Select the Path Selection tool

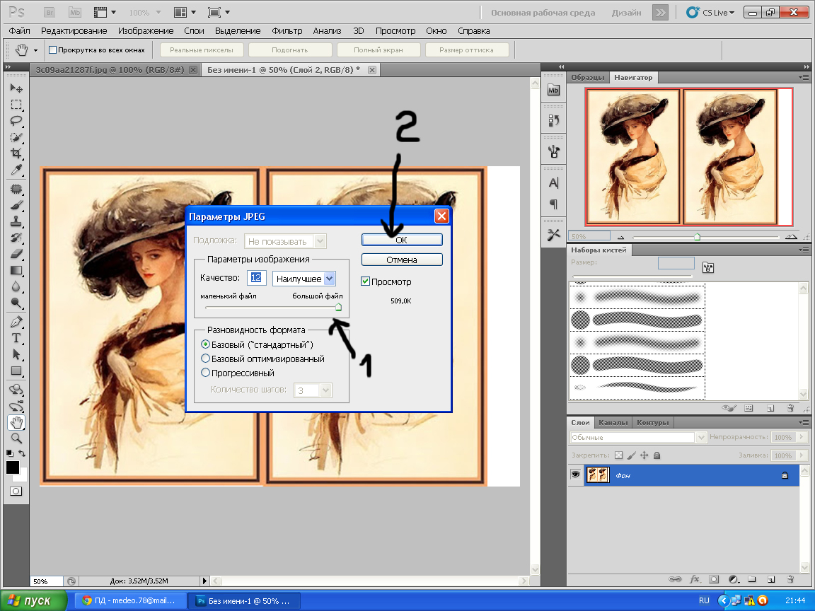(x=16, y=355)
